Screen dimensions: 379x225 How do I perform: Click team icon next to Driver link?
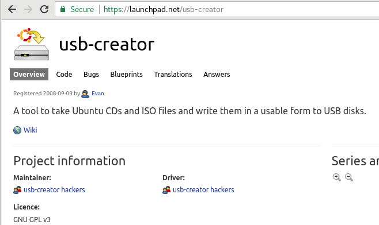pos(166,190)
